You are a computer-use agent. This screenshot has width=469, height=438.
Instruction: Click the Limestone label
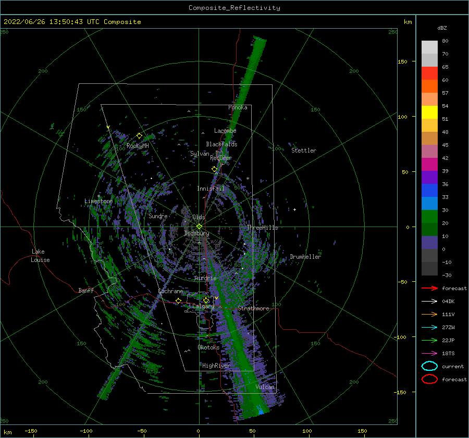[x=98, y=201]
